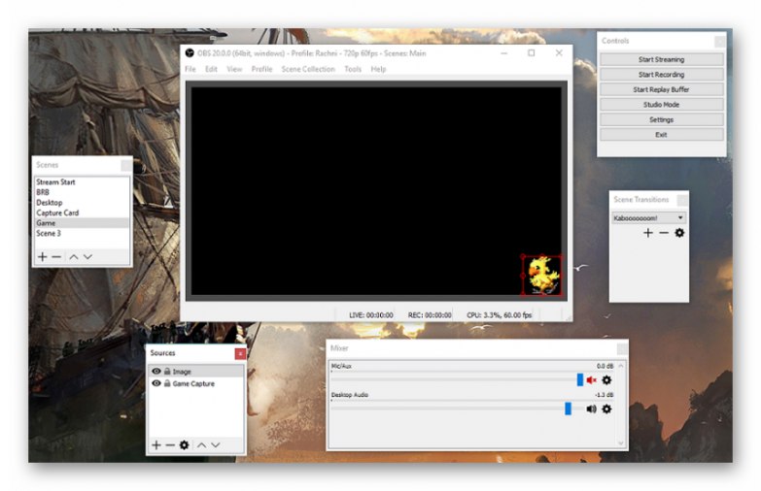Toggle lock on Game Capture source

tap(167, 383)
